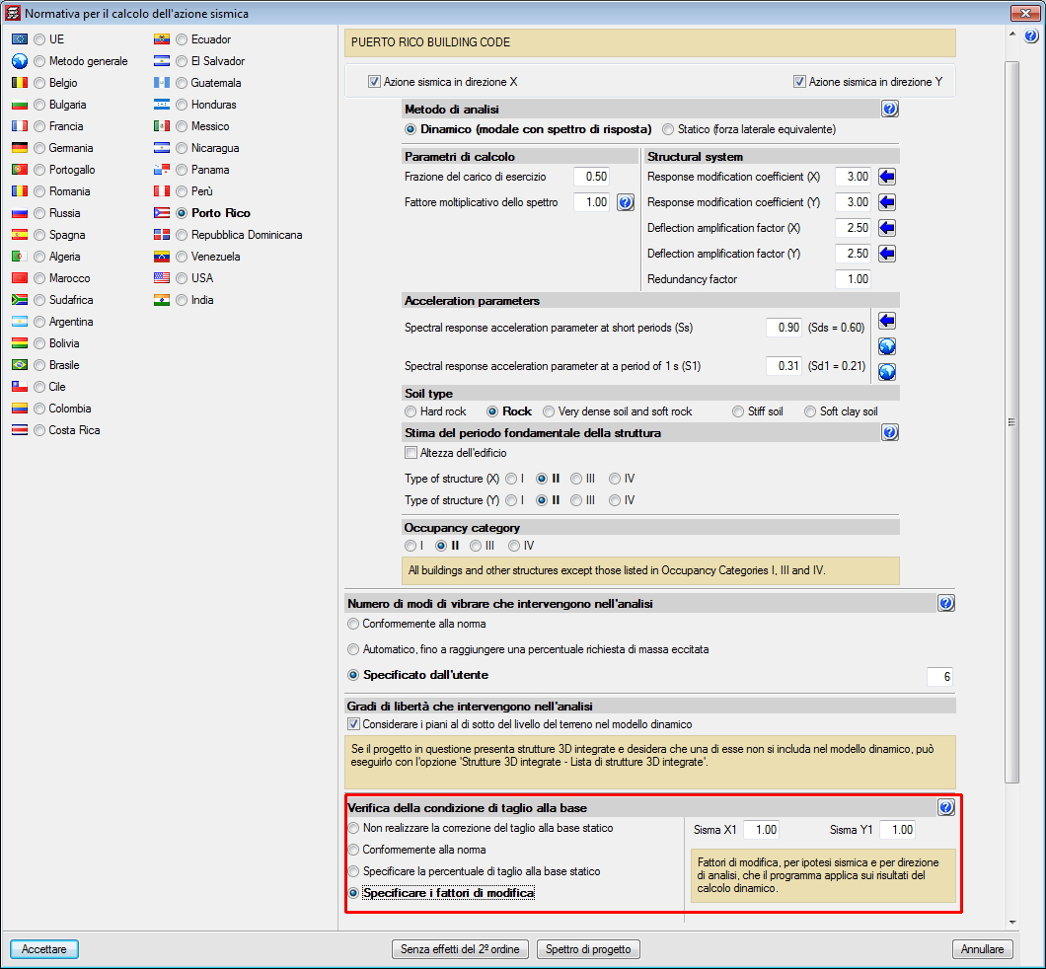Click blue arrow for Deflection amplification factor (X)
Viewport: 1046px width, 969px height.
click(x=886, y=228)
